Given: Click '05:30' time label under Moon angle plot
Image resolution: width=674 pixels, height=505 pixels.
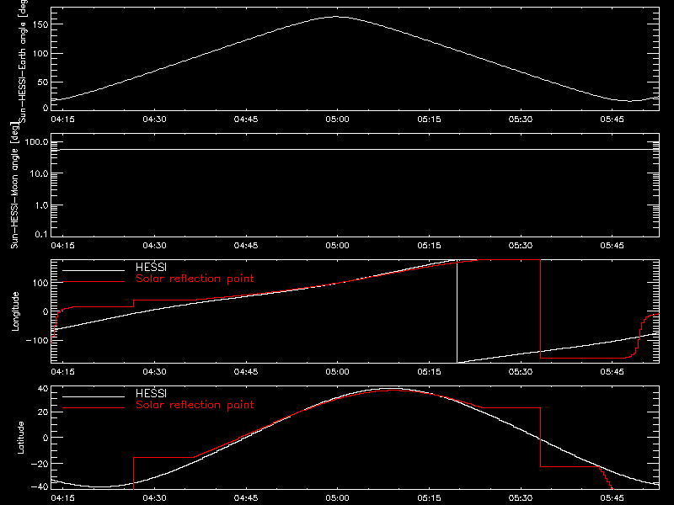Looking at the screenshot, I should 521,246.
